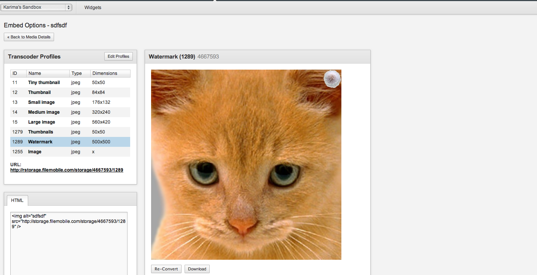Click the 320x240 dimensions cell
This screenshot has height=275, width=537.
click(x=101, y=112)
